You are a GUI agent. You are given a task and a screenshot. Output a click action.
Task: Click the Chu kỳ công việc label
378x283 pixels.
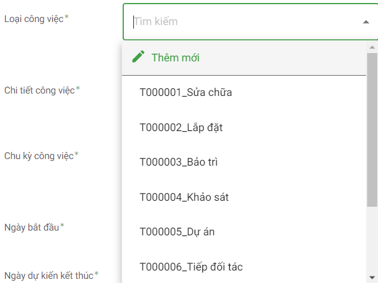[x=39, y=156]
